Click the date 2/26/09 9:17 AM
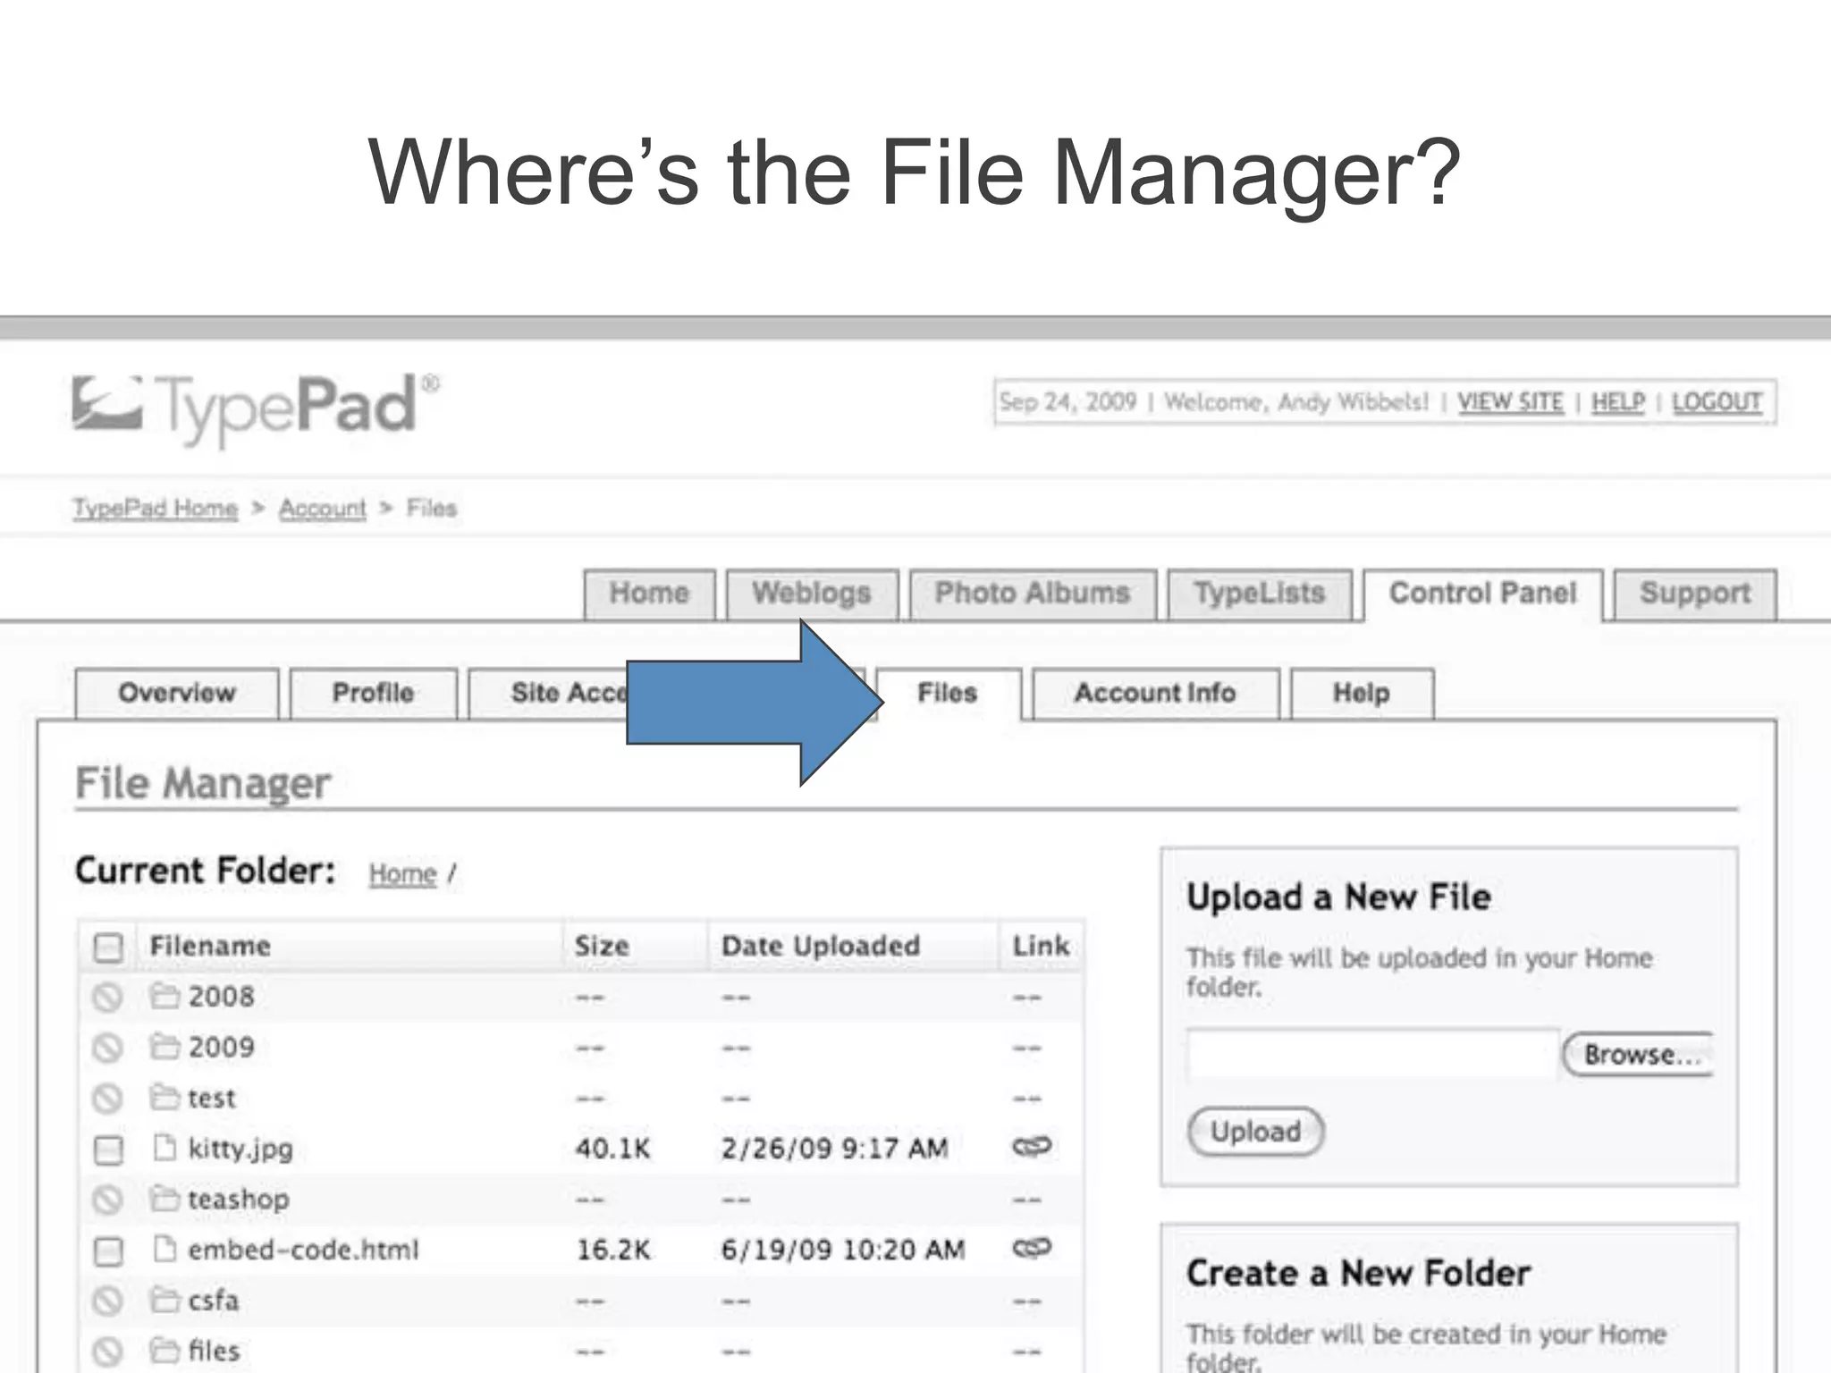The image size is (1831, 1373). (835, 1149)
